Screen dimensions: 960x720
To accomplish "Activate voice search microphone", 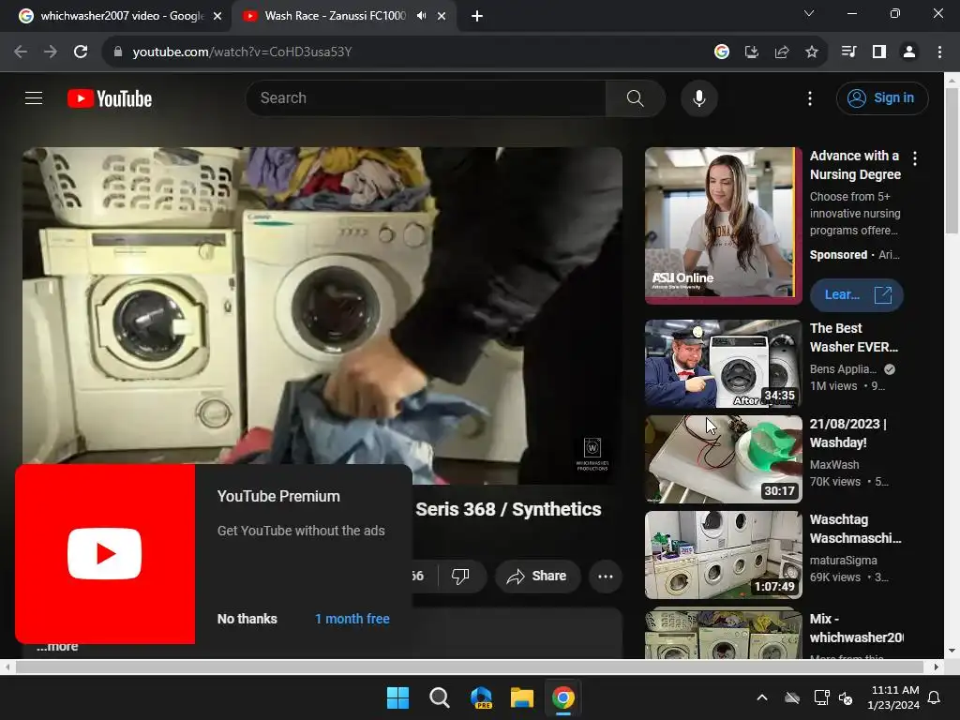I will pyautogui.click(x=698, y=97).
